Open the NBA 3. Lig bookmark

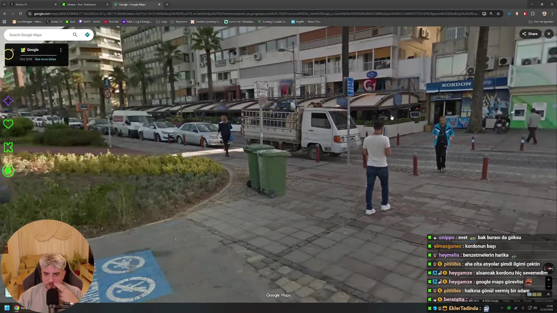pos(137,21)
